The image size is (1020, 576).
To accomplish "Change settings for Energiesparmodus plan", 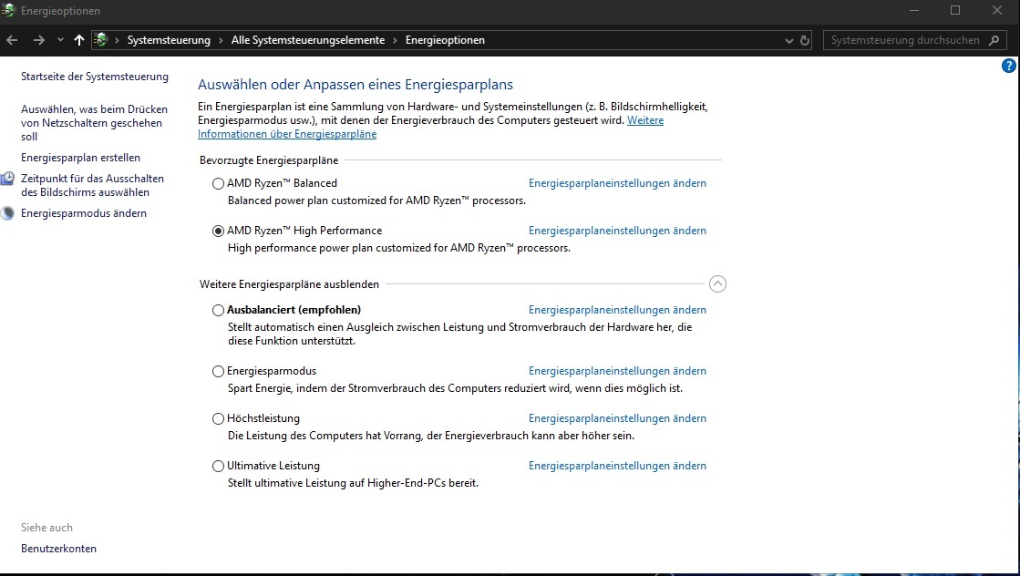I will 617,371.
